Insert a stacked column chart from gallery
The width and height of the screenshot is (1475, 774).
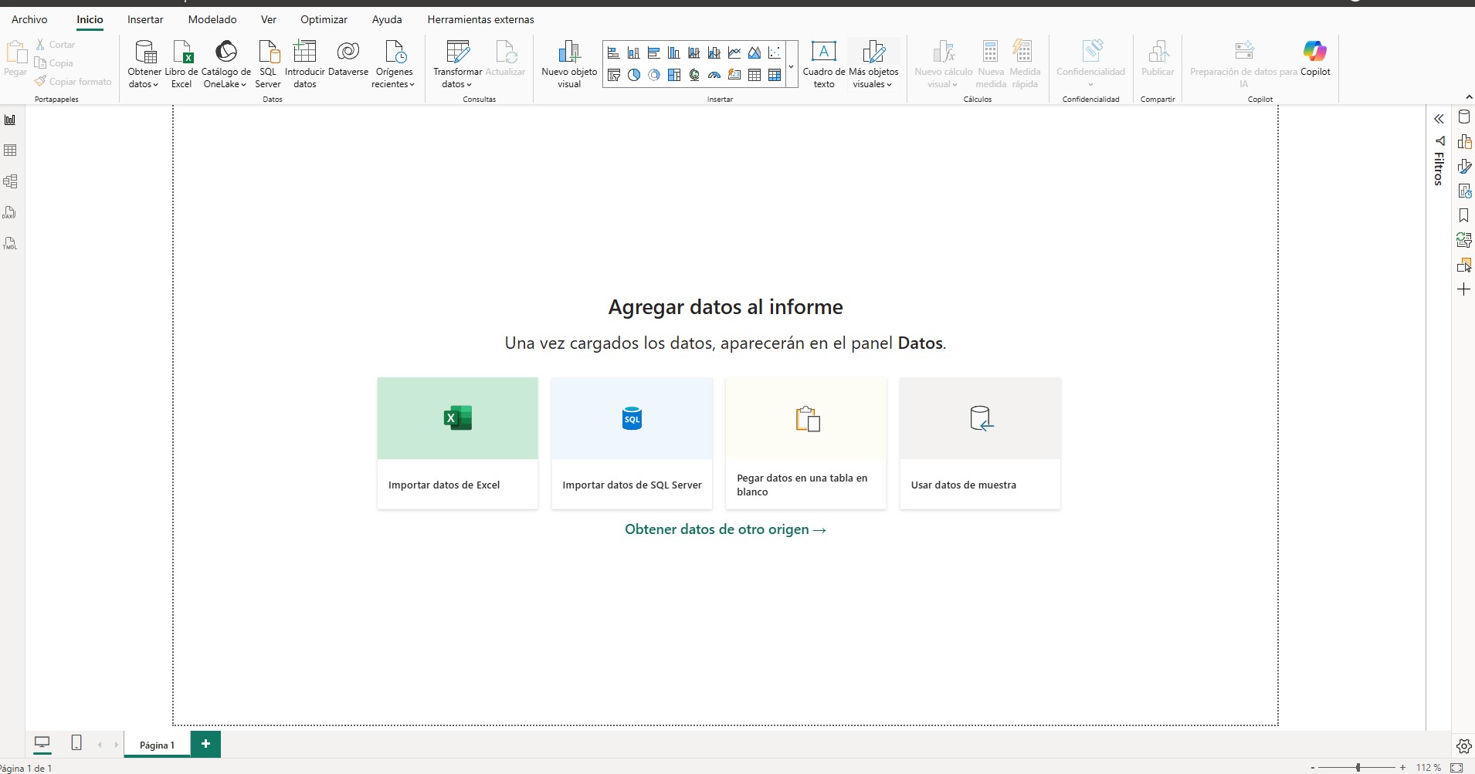634,53
